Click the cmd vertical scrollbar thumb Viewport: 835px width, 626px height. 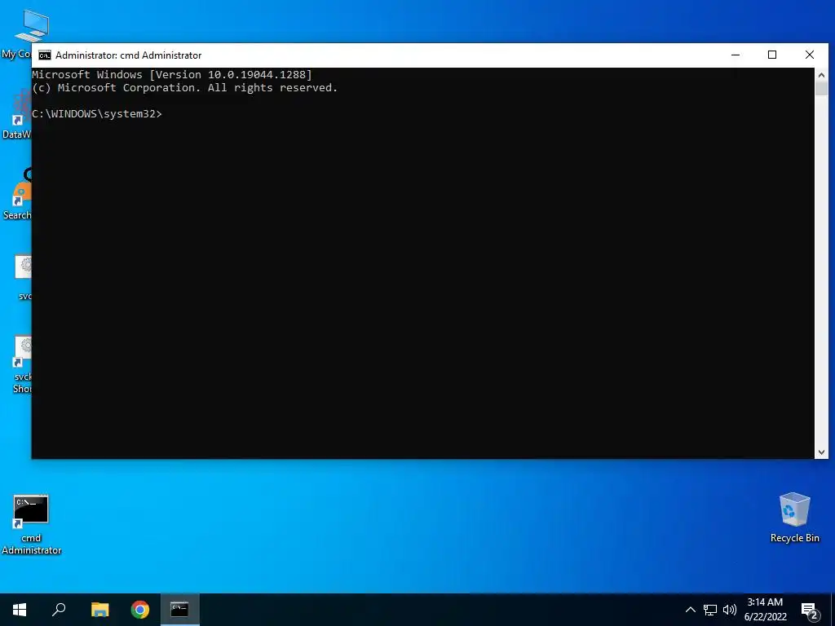pyautogui.click(x=821, y=88)
